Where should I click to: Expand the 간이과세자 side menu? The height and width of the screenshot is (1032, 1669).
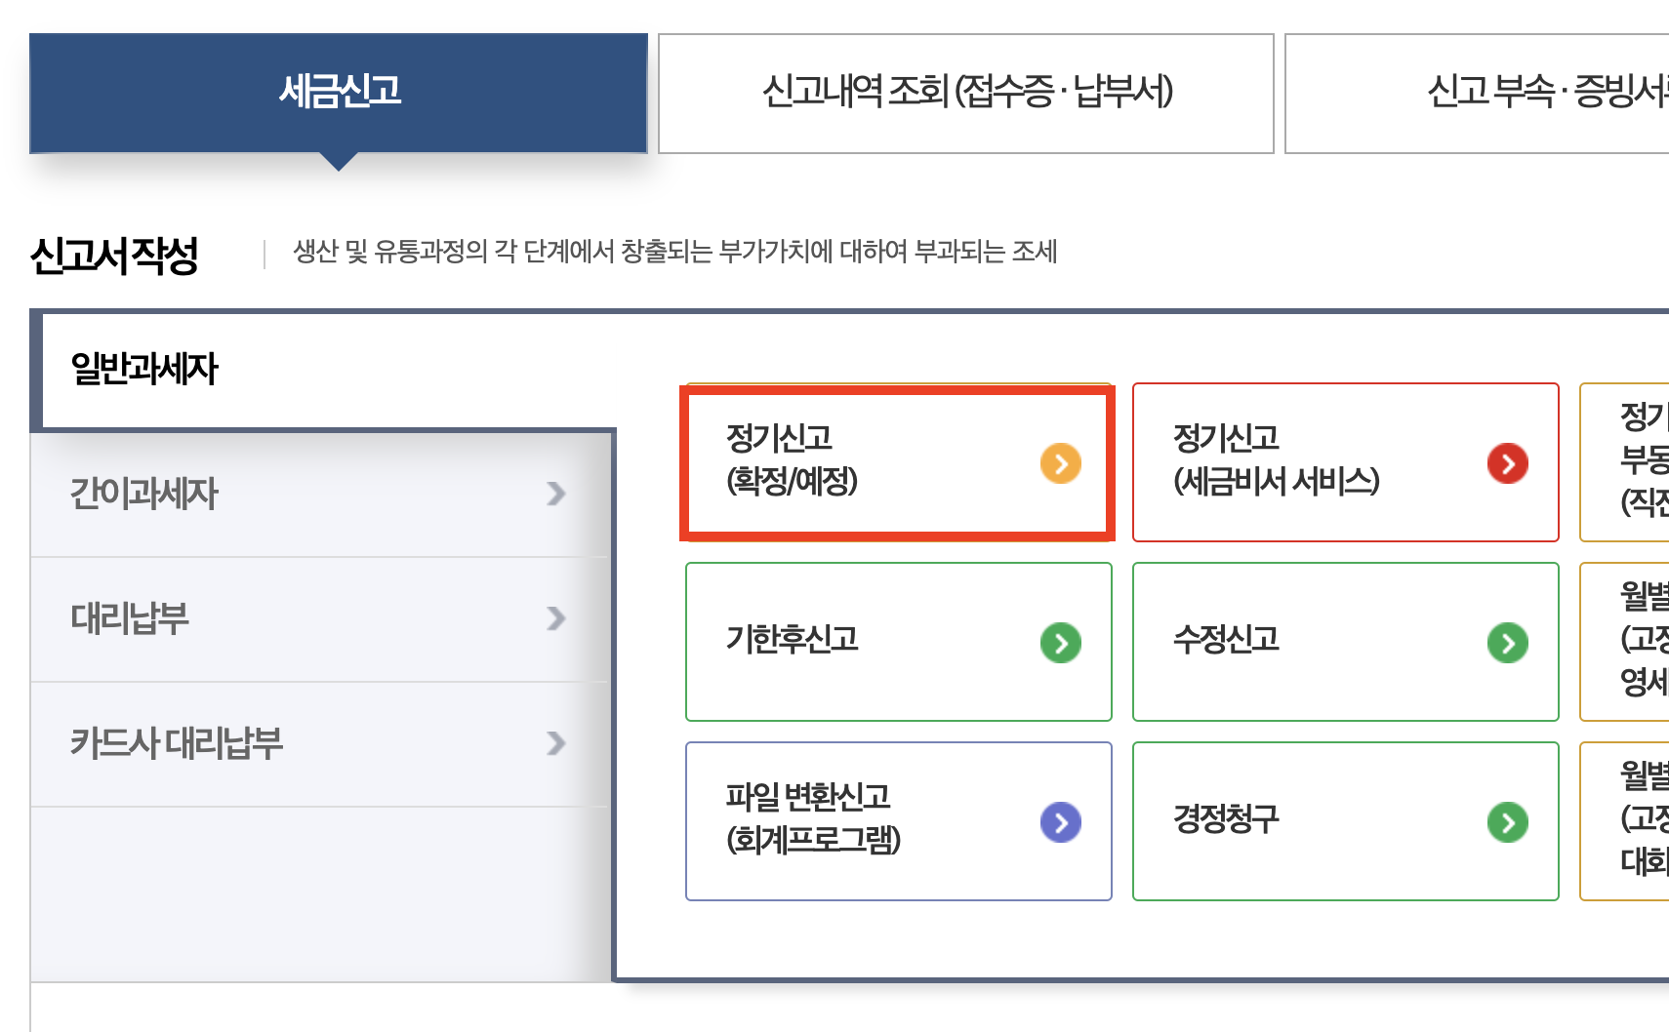[x=317, y=494]
